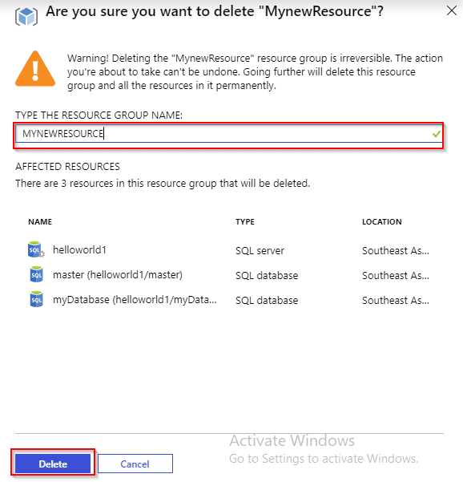
Task: Click the dialog title text
Action: click(x=215, y=12)
